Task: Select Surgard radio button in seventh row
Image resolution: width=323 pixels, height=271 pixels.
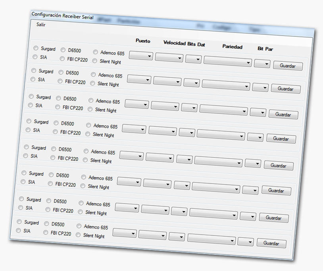Action: [x=21, y=199]
